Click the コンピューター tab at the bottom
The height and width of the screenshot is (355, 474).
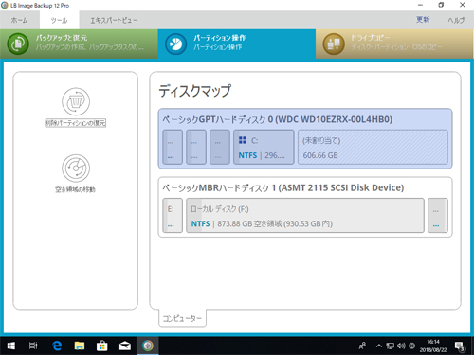182,318
